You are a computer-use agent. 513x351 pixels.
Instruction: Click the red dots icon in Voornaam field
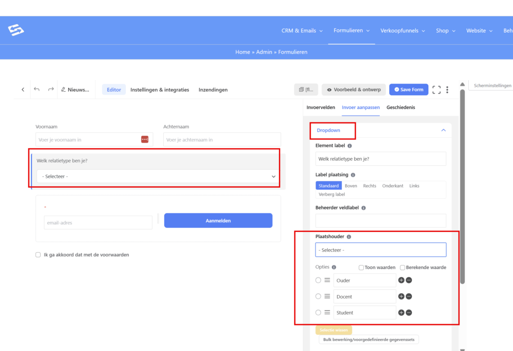click(145, 139)
